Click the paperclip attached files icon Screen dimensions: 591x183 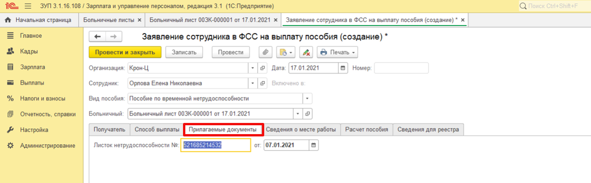point(266,52)
